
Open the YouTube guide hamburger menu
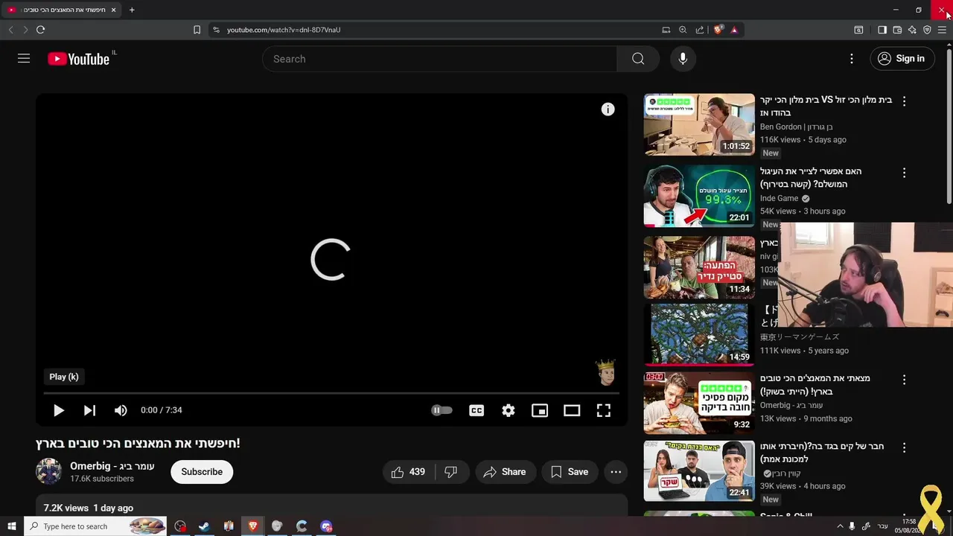[24, 59]
